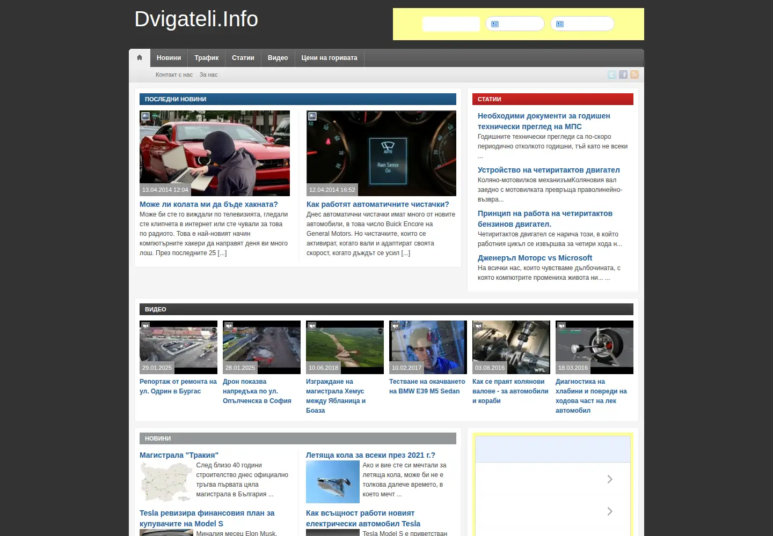Open the Трафик menu tab
The image size is (773, 536).
point(207,58)
